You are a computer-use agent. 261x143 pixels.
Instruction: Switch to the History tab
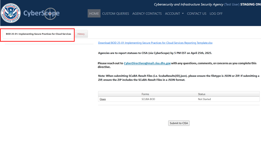(x=81, y=34)
